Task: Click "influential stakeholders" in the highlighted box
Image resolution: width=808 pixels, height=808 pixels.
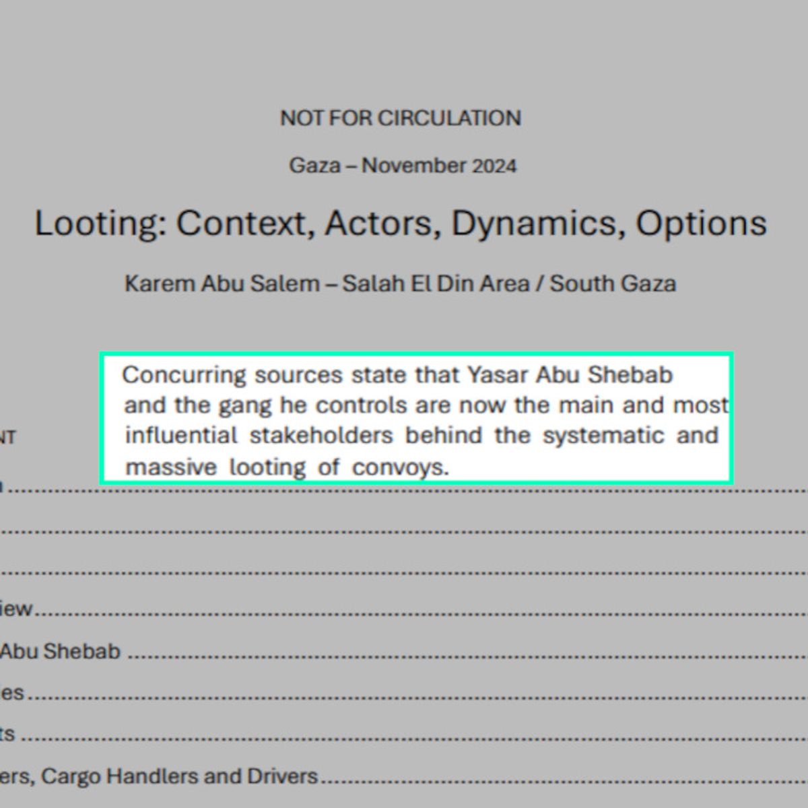Action: 259,436
